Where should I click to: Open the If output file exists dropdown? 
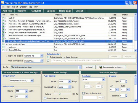click(42, 56)
